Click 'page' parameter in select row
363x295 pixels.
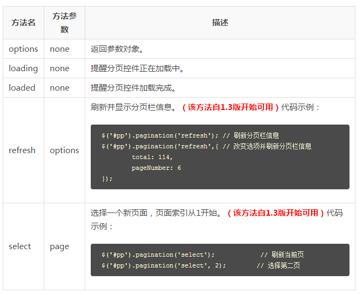pos(59,247)
